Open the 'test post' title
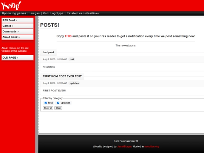 tap(48, 52)
